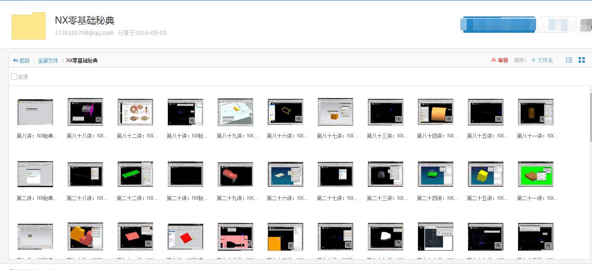592x270 pixels.
Task: Select the 第八十八讲 video preview
Action: click(x=85, y=112)
